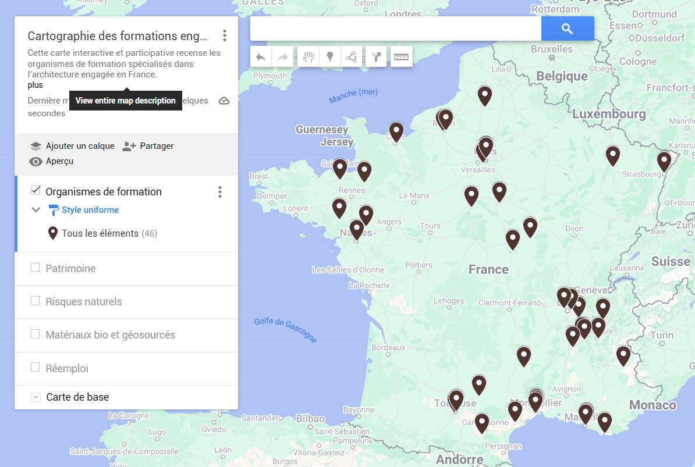Select the 'Tous les éléments (46)' row
695x467 pixels.
[x=102, y=233]
